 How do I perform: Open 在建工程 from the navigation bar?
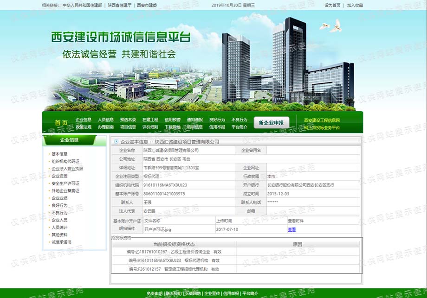pyautogui.click(x=150, y=120)
